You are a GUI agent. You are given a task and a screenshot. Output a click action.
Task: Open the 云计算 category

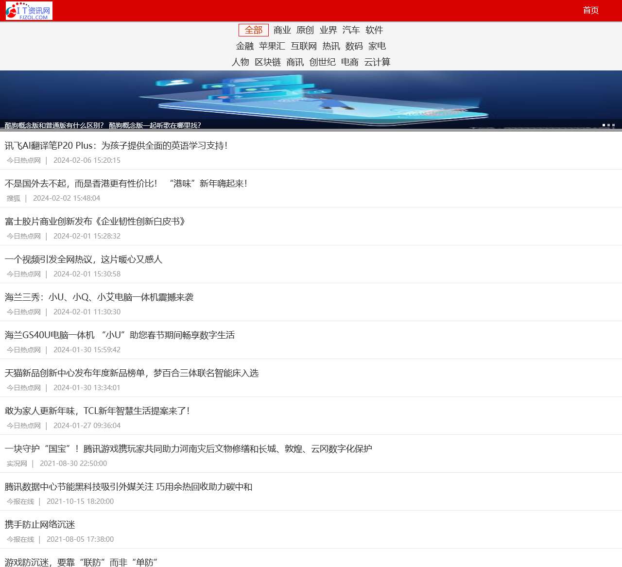tap(377, 62)
